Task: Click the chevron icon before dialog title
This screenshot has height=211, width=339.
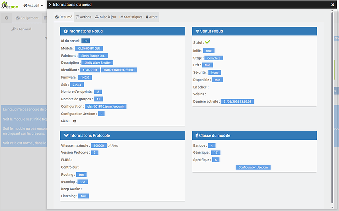Action: pos(50,4)
